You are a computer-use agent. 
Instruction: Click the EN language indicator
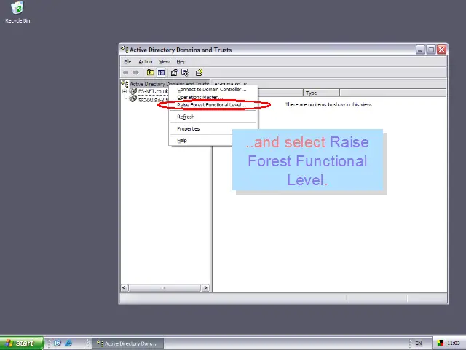point(419,343)
